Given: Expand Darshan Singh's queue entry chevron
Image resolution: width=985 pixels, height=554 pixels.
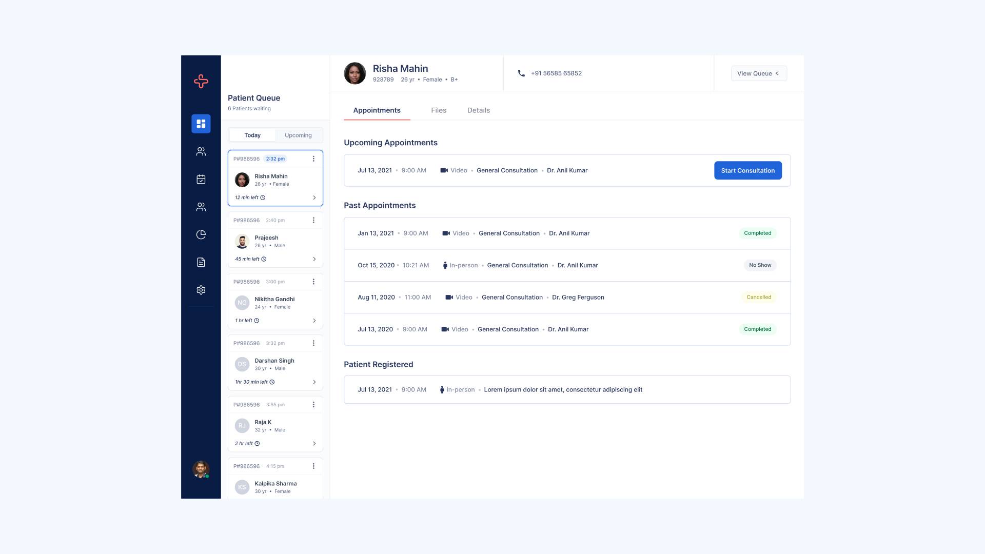Looking at the screenshot, I should 314,382.
